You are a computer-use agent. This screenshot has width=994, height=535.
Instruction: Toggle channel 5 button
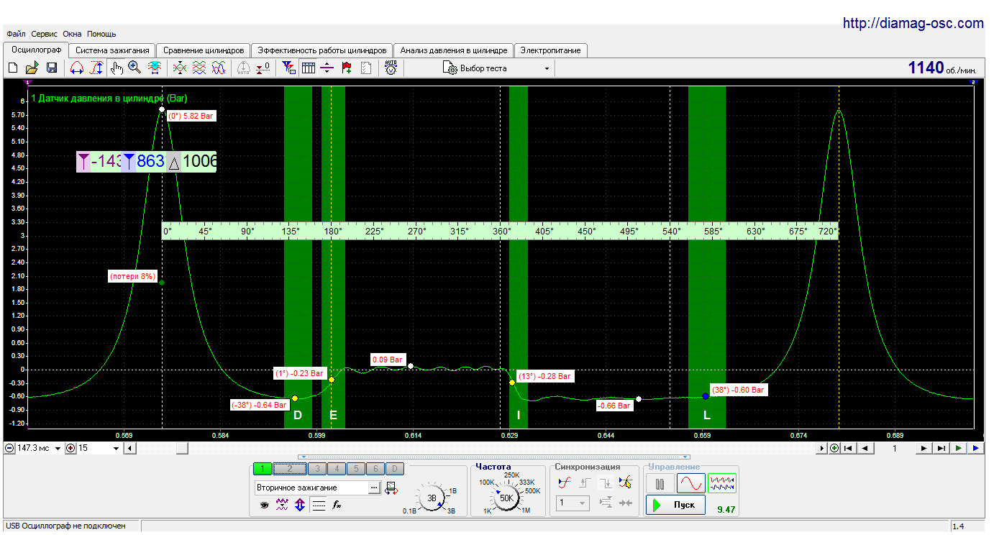tap(355, 469)
